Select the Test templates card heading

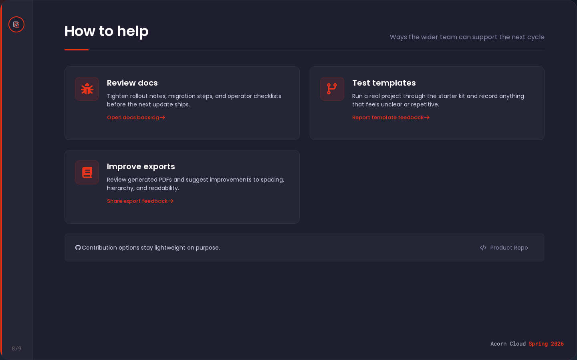[x=384, y=83]
